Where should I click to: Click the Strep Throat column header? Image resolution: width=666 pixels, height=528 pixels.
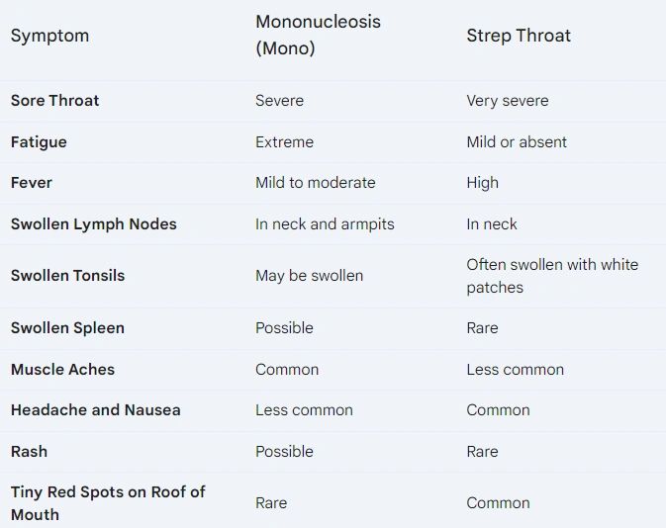point(519,36)
